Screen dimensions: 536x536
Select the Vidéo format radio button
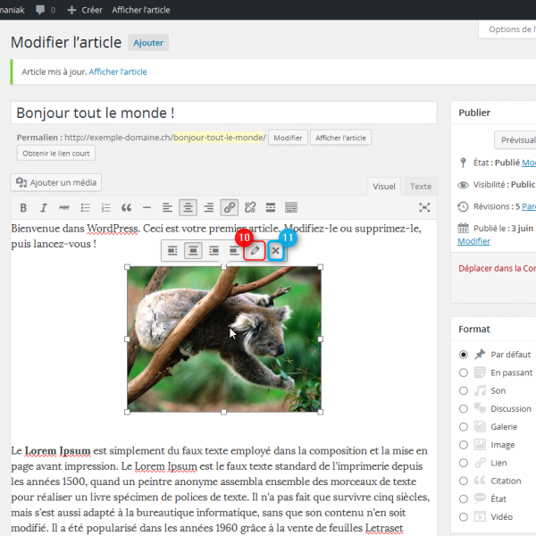464,516
